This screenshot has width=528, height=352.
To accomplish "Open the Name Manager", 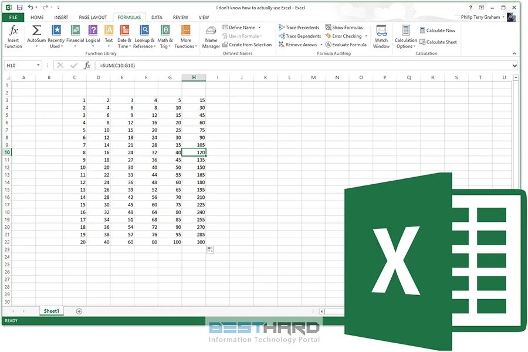I will [211, 37].
